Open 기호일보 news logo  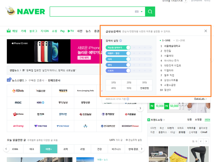(x=130, y=114)
